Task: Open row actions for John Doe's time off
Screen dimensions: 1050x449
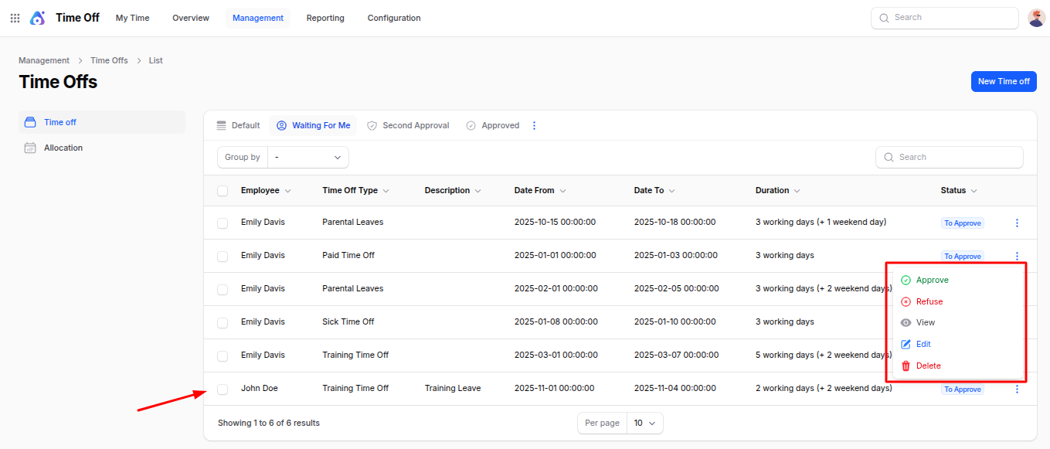Action: click(x=1017, y=389)
